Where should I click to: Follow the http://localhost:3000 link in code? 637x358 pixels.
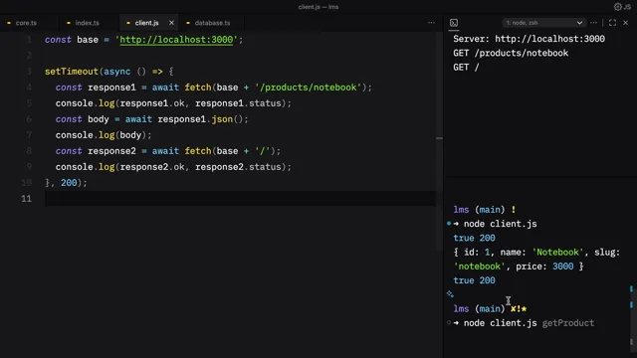point(176,40)
